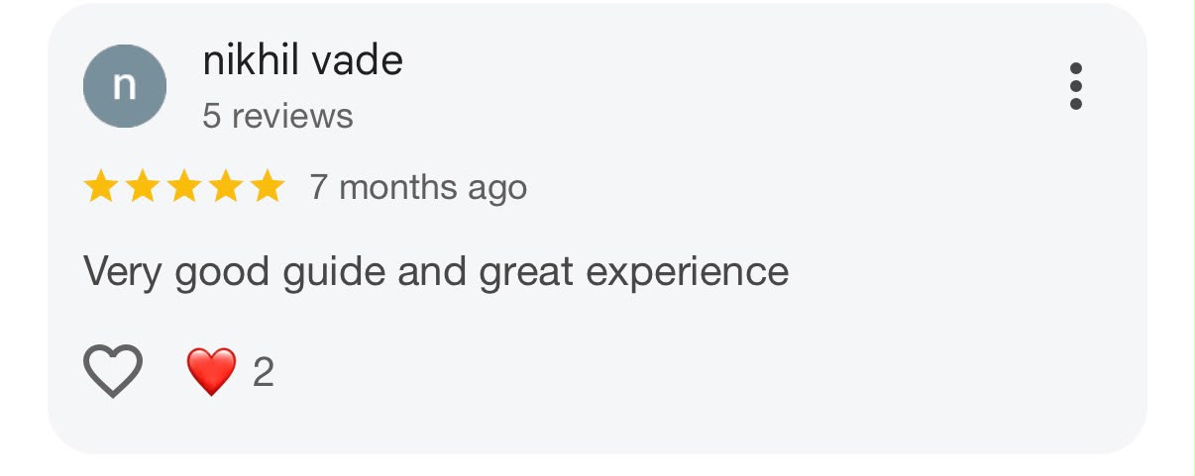1195x476 pixels.
Task: Click the review text about the guide
Action: tap(436, 271)
